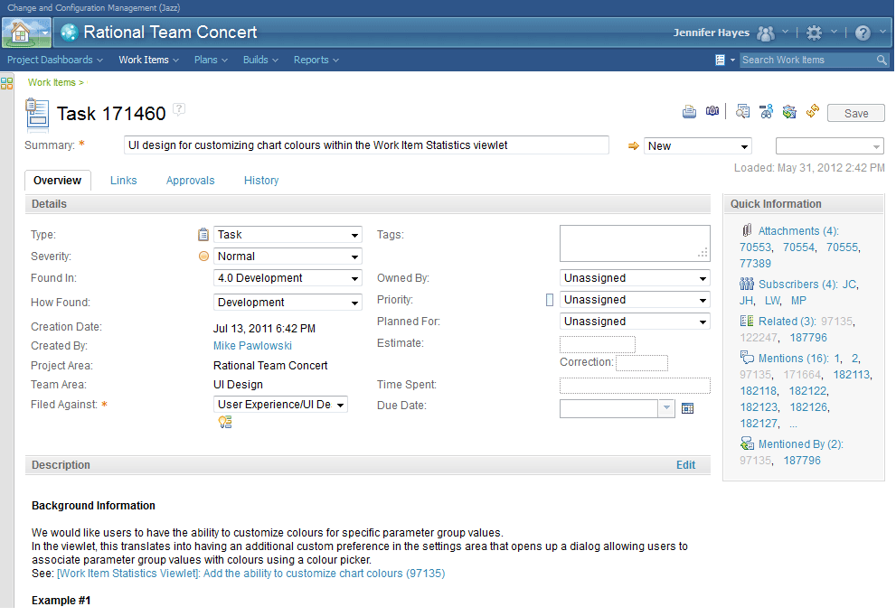Open the Builds menu

tap(260, 60)
